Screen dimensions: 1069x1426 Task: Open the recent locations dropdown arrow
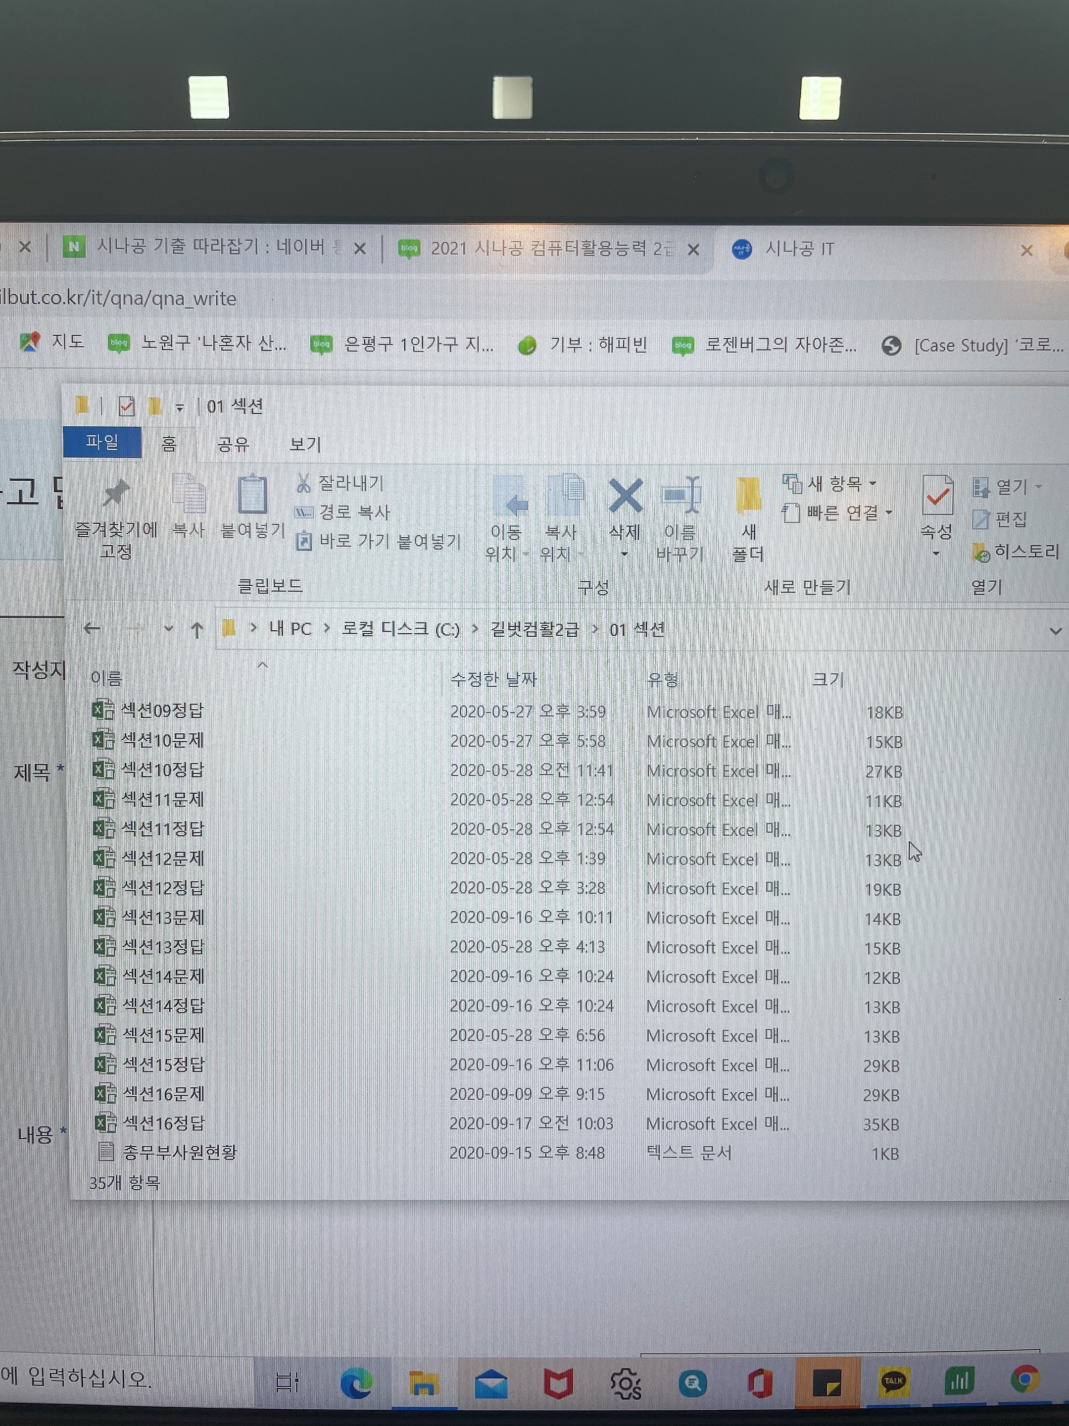pyautogui.click(x=168, y=628)
